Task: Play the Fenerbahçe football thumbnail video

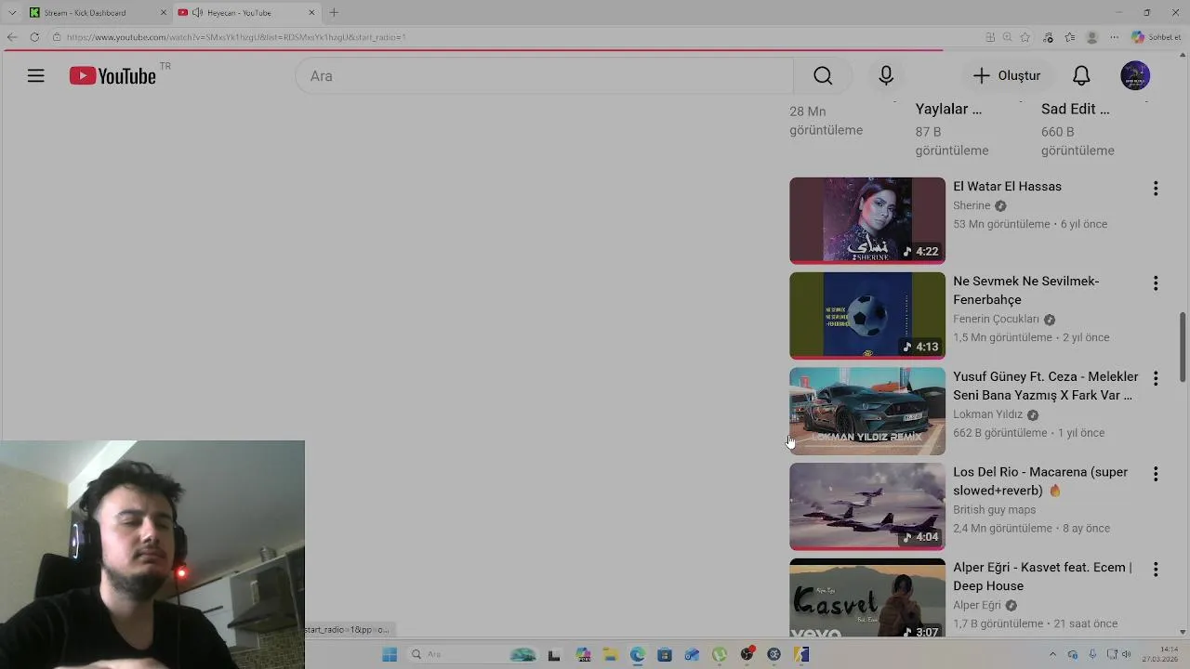Action: pyautogui.click(x=867, y=316)
